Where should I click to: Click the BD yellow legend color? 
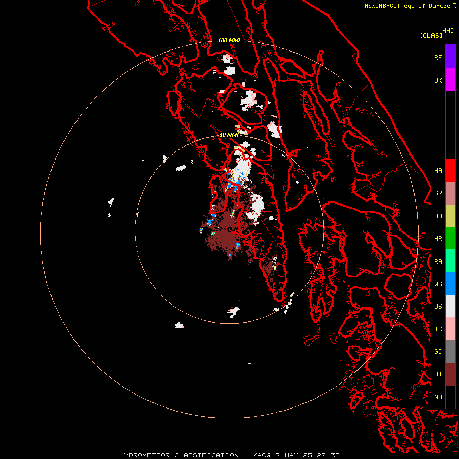coord(450,216)
